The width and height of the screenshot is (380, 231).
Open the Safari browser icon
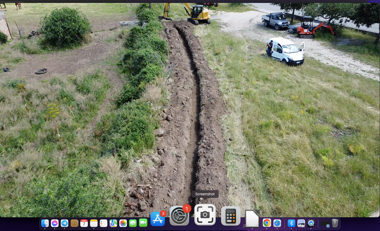point(277,223)
